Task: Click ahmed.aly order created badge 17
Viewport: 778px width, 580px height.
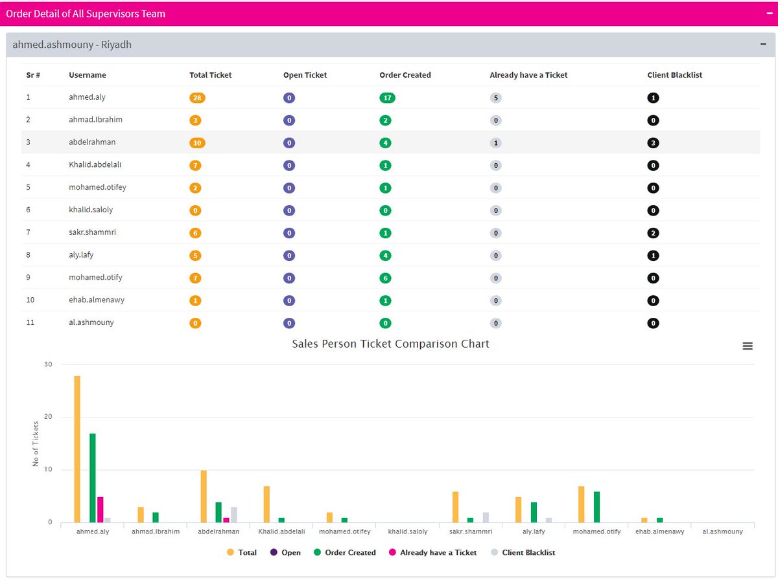Action: coord(388,98)
